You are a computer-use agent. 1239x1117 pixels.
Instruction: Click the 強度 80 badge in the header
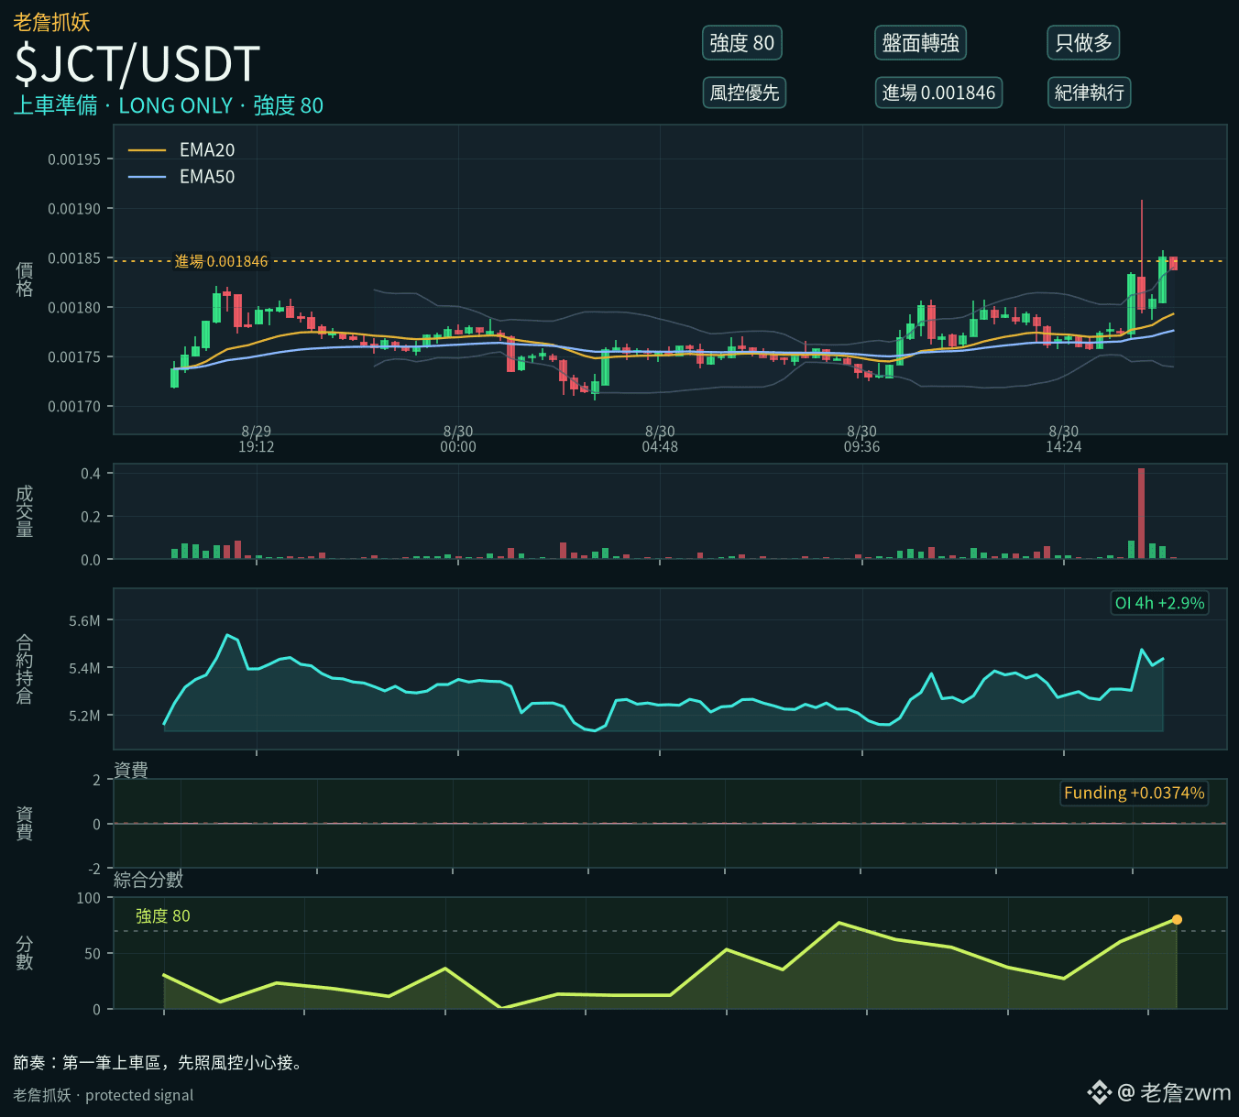(741, 43)
